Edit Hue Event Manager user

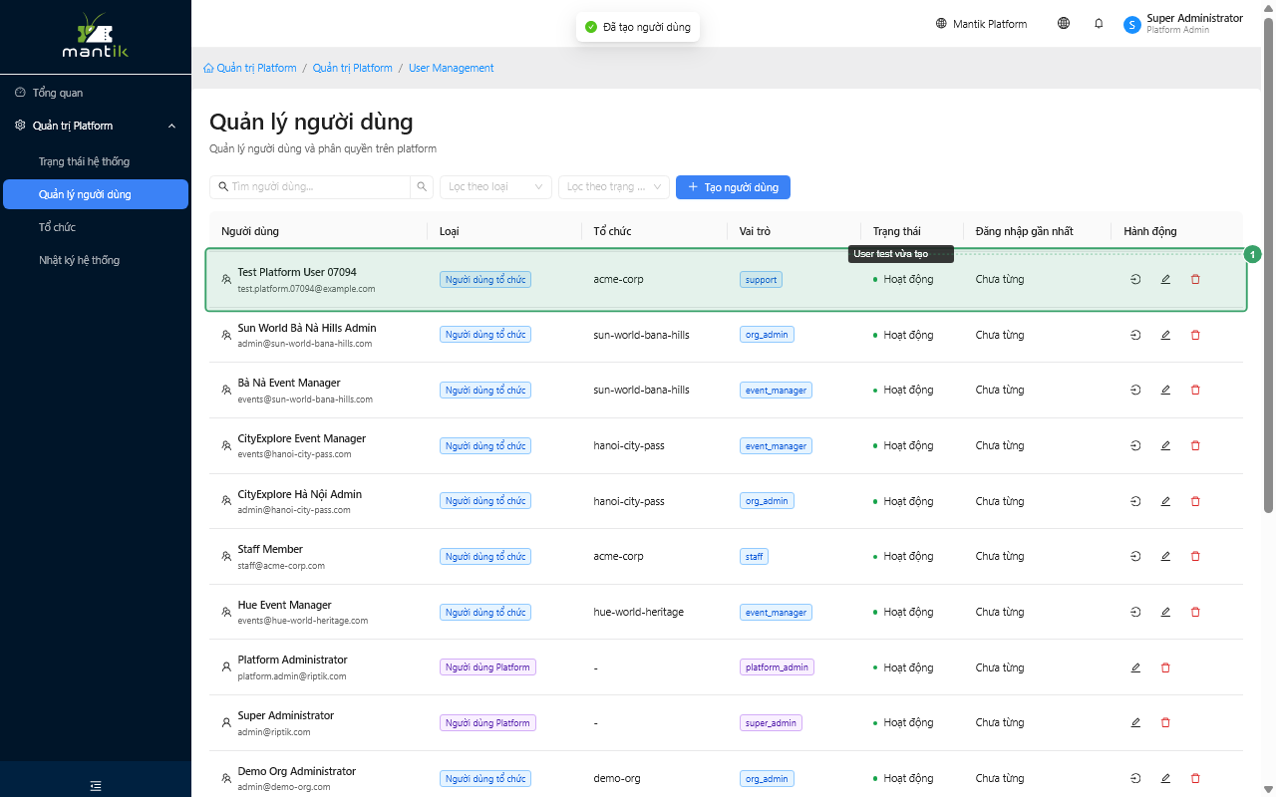coord(1165,612)
